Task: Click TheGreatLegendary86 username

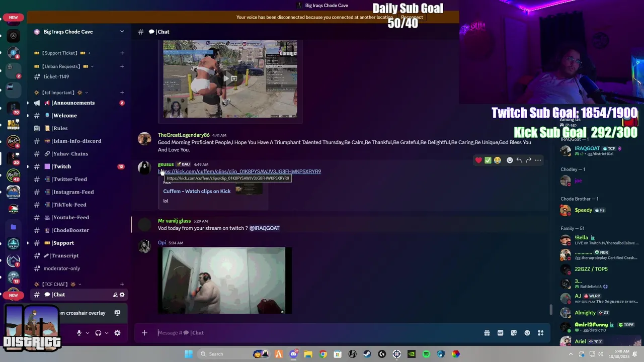Action: pos(184,135)
